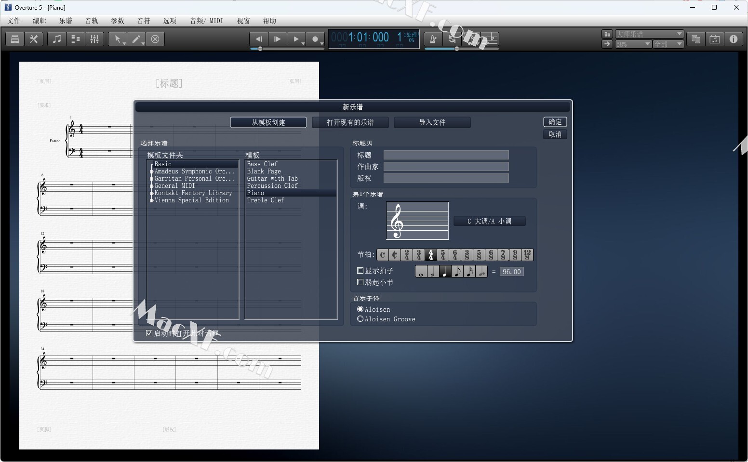
Task: Select the 3/4 time signature icon
Action: (419, 255)
